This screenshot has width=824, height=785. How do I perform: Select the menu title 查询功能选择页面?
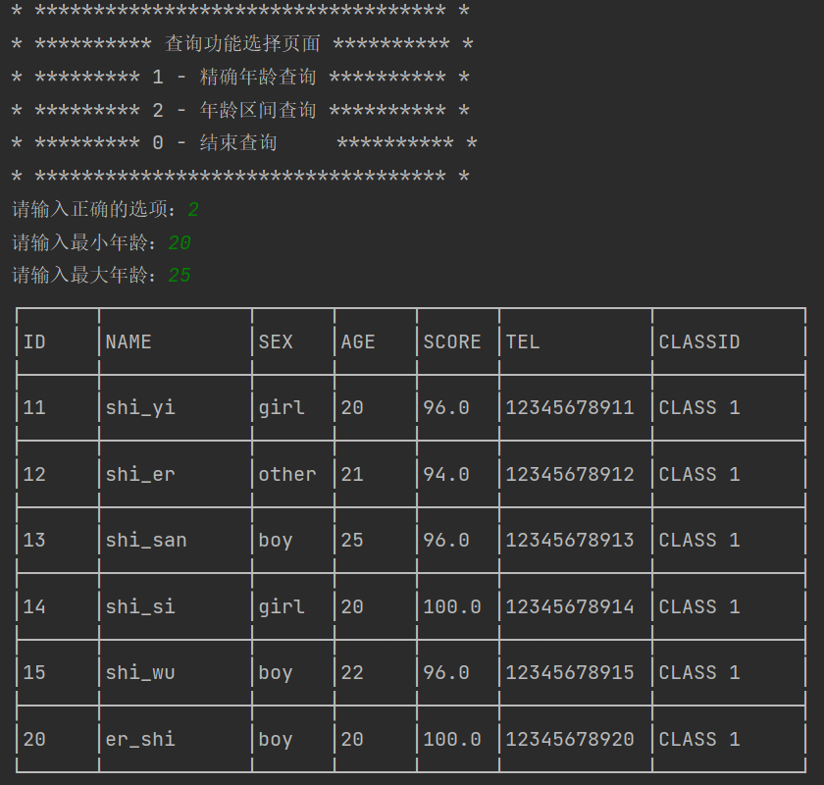[x=243, y=43]
